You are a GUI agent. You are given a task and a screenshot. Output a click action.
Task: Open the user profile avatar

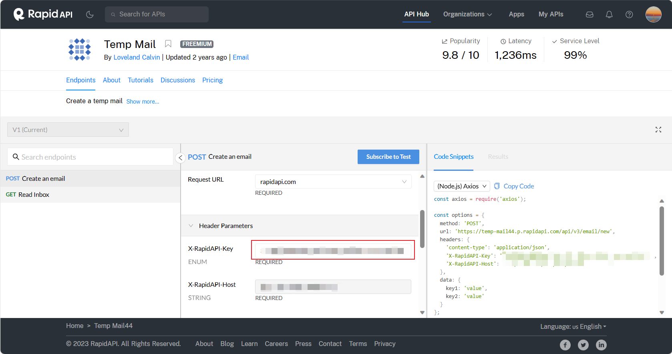tap(653, 14)
